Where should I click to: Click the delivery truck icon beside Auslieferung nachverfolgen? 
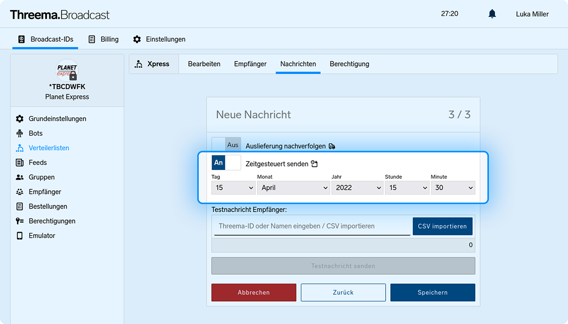tap(332, 146)
